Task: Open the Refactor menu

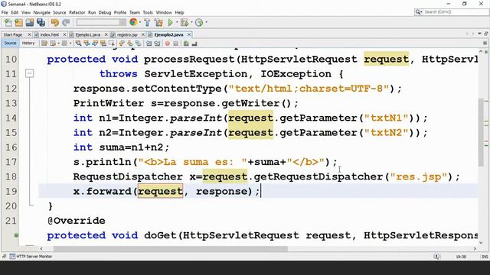Action: coord(77,12)
